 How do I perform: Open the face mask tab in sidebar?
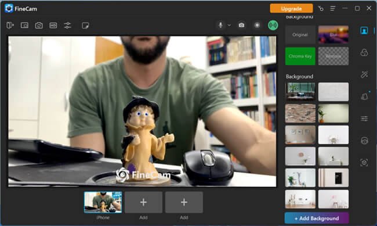click(364, 141)
